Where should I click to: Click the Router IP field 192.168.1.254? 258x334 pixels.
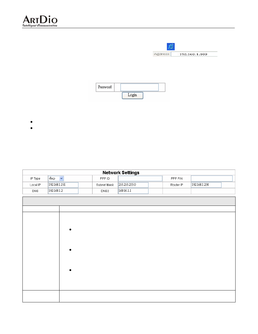tap(206, 185)
